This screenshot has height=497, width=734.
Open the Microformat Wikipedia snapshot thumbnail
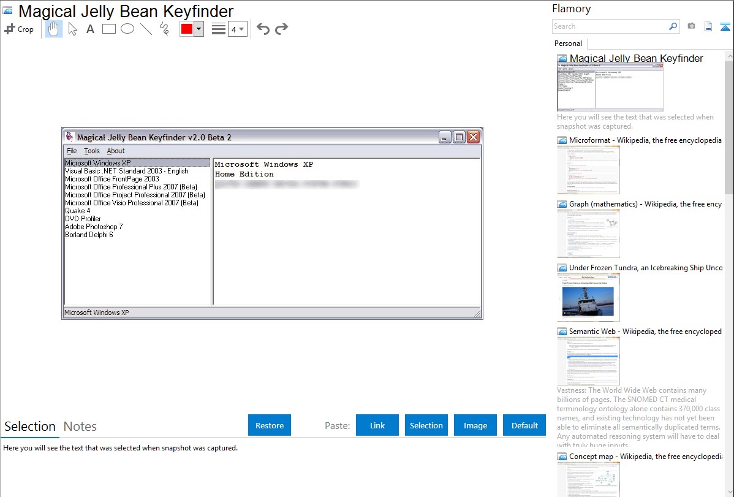coord(588,170)
